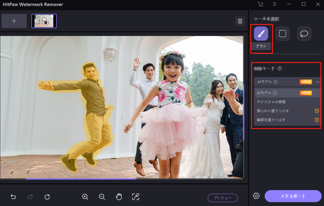
Task: Redo the last action
Action: click(30, 197)
